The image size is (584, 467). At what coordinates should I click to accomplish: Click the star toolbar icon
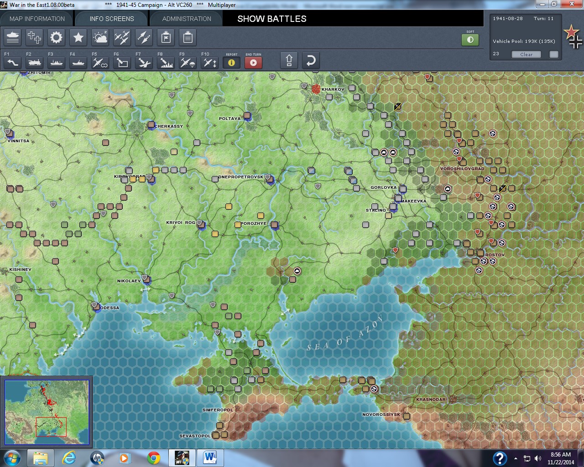78,37
